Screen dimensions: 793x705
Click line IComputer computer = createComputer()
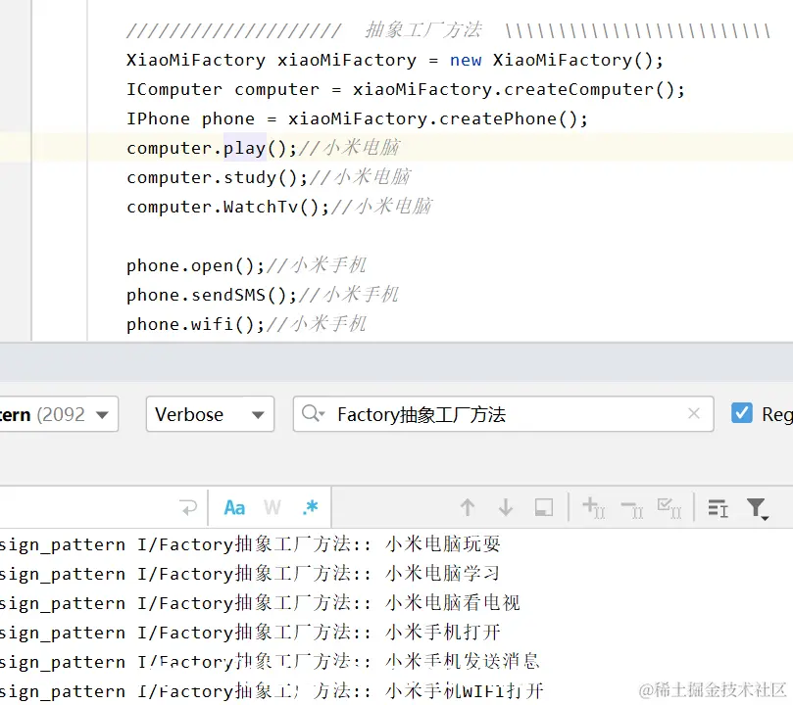[x=406, y=89]
